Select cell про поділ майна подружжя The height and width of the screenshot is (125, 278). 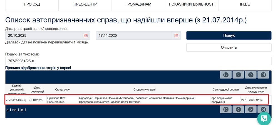pyautogui.click(x=225, y=100)
